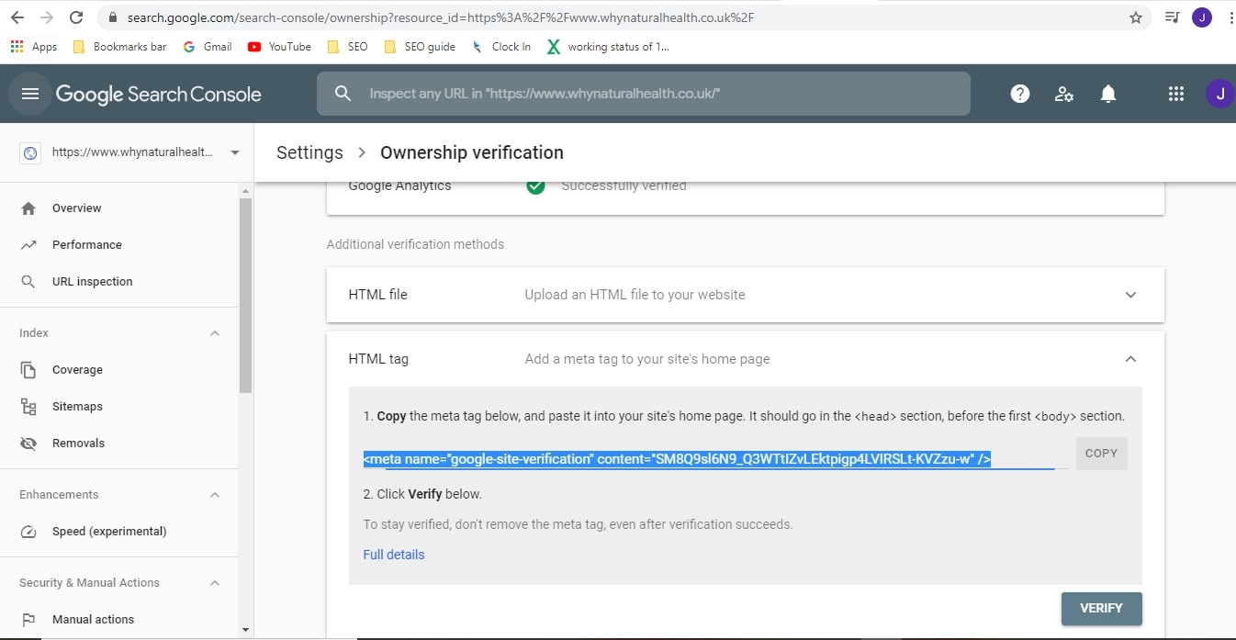Open the hamburger navigation menu

30,93
